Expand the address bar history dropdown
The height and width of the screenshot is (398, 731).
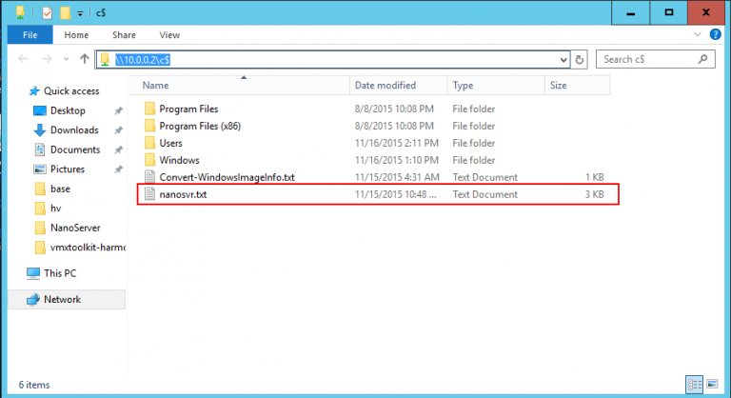click(565, 59)
